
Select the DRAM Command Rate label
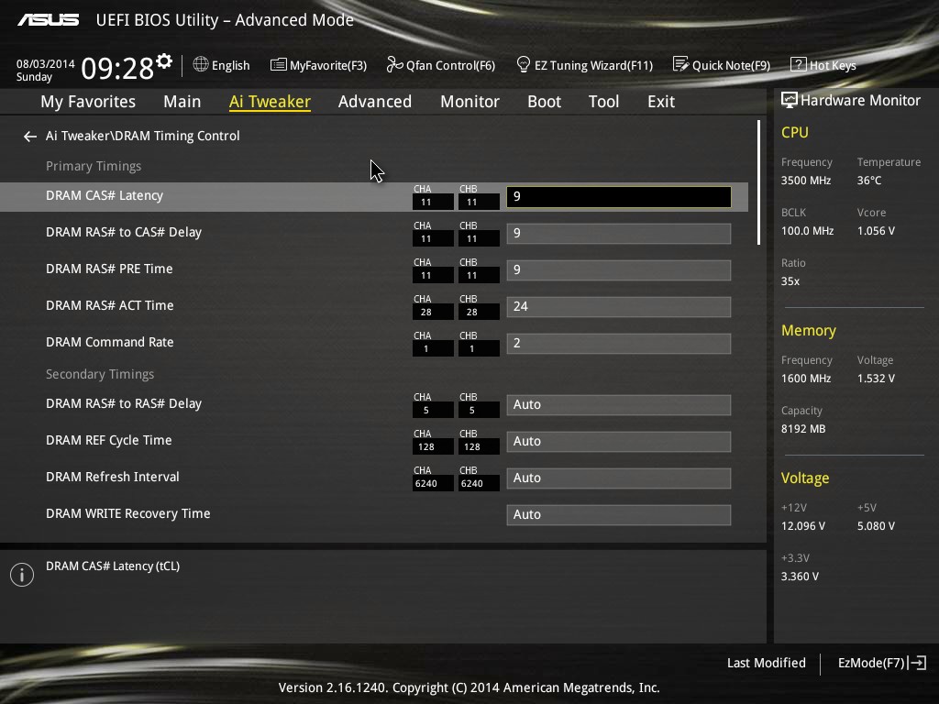110,342
